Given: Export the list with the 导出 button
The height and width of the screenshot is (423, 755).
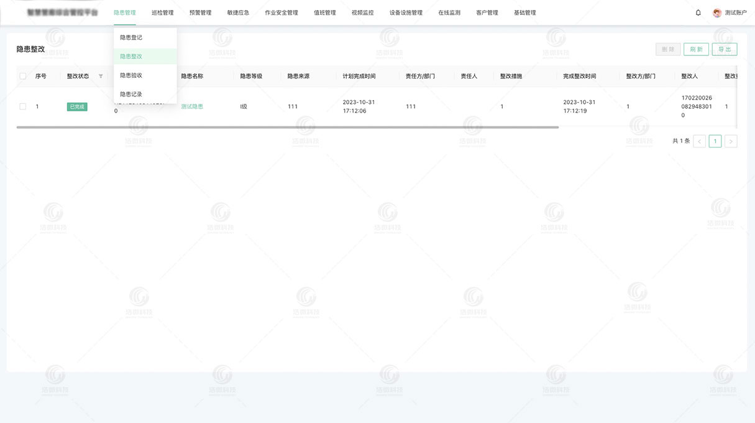Looking at the screenshot, I should pyautogui.click(x=725, y=49).
